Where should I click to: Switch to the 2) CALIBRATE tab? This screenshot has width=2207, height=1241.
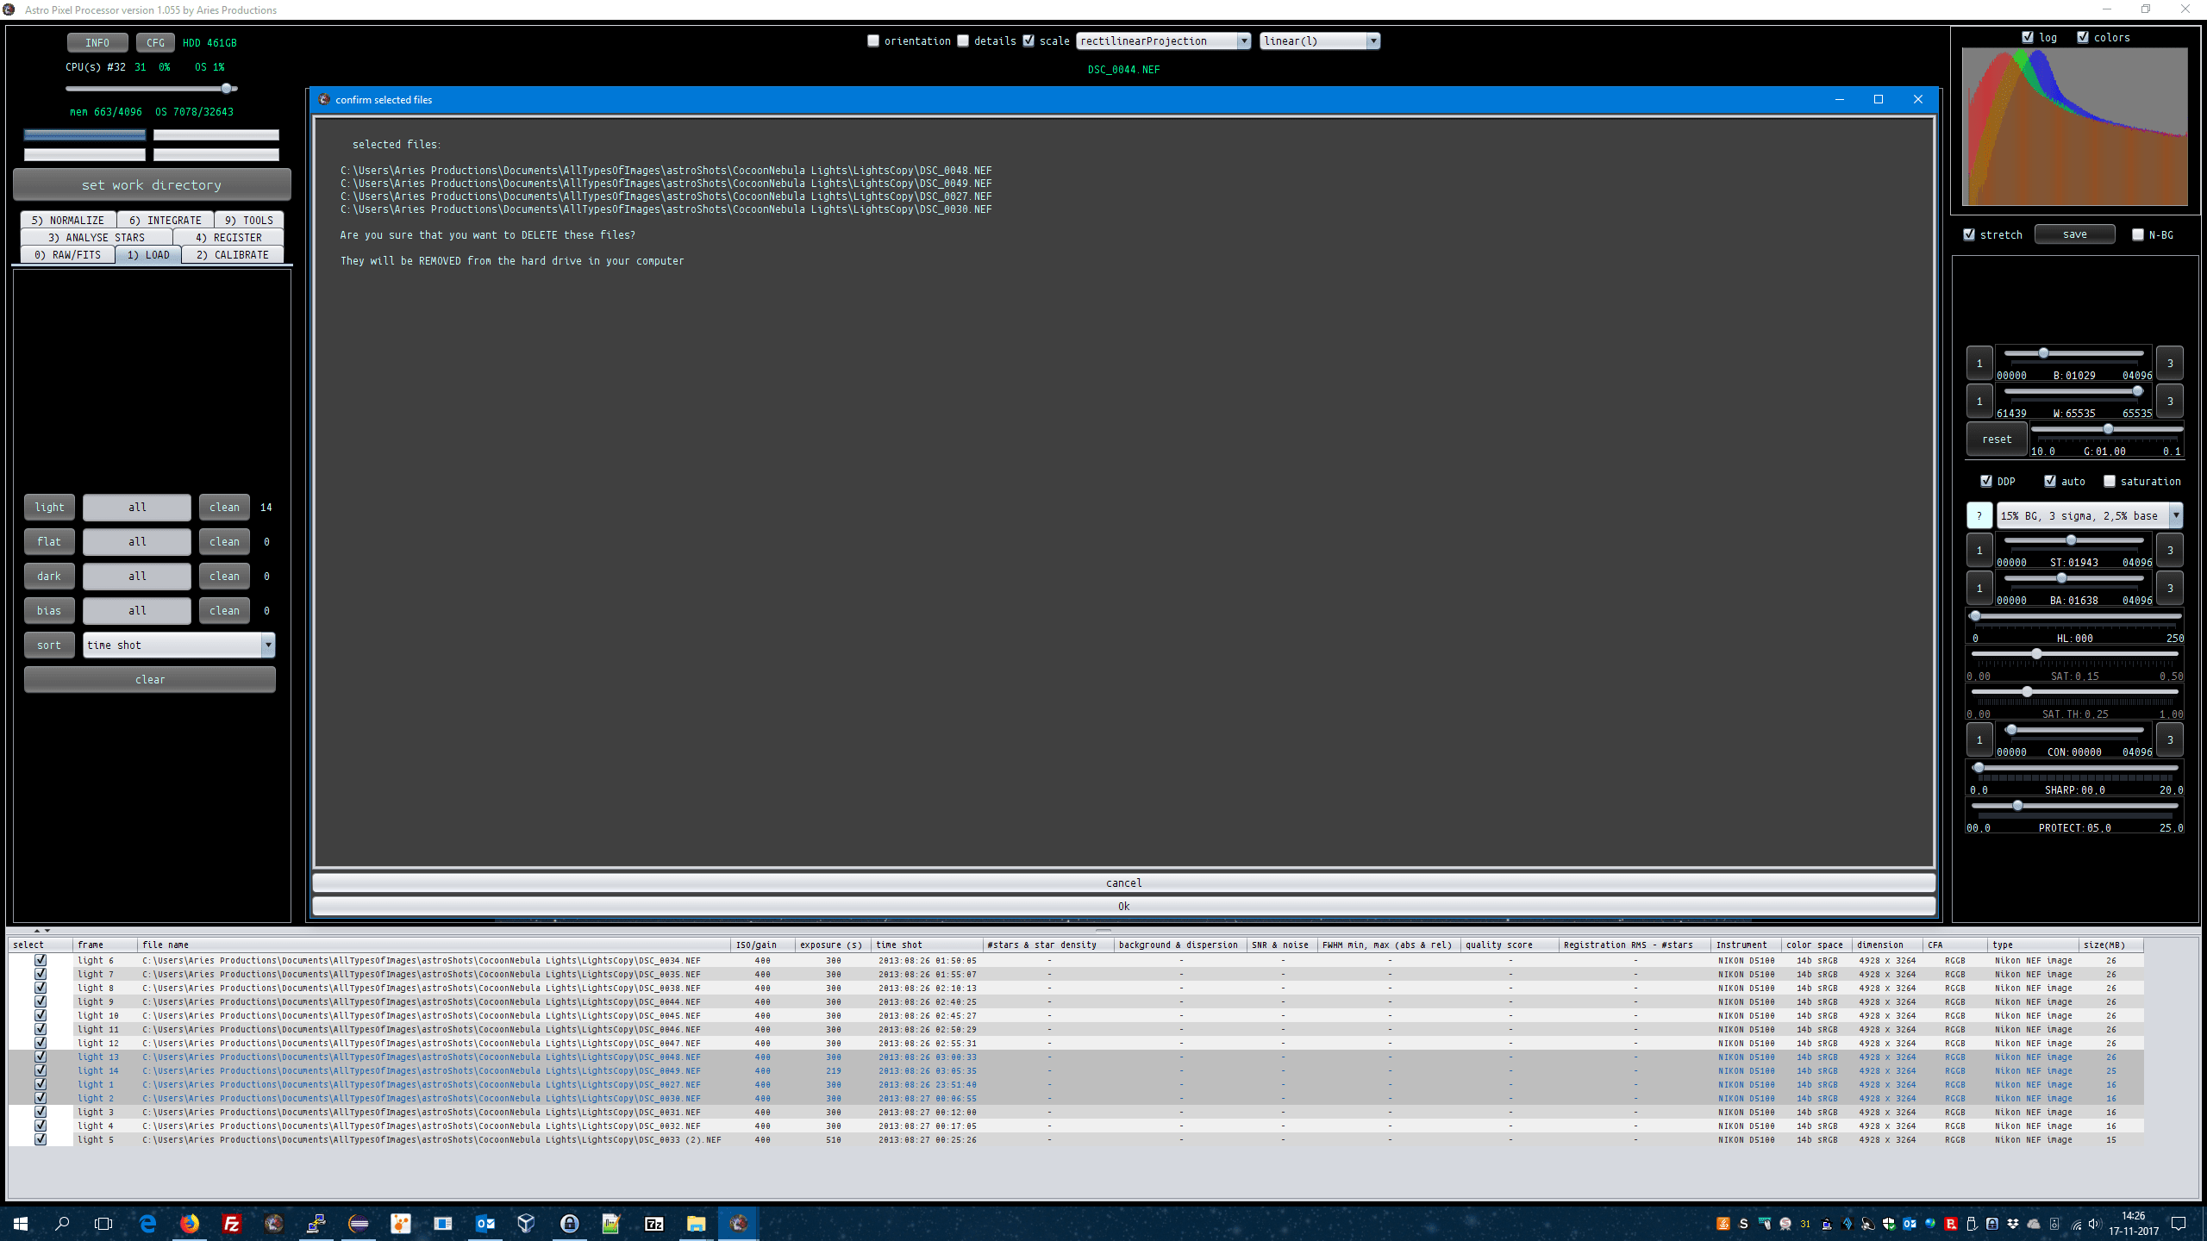click(x=232, y=254)
